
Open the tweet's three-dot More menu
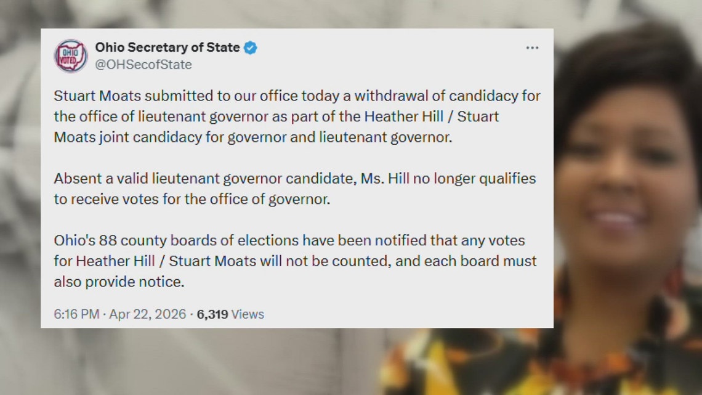532,47
